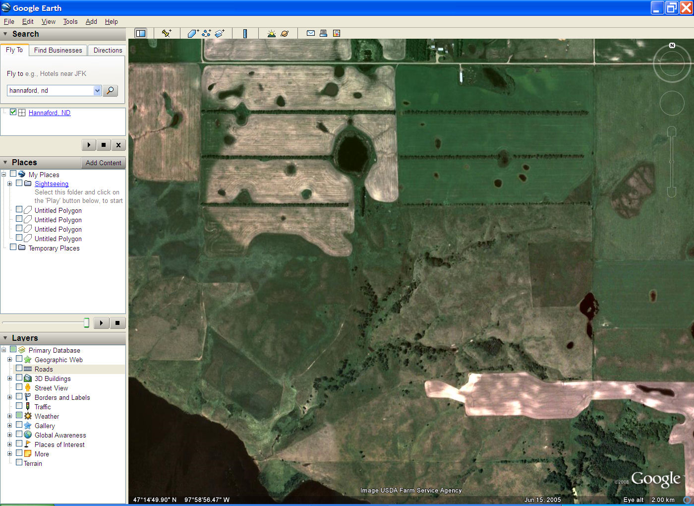The width and height of the screenshot is (694, 506).
Task: Tick the My Places checkbox
Action: tap(13, 174)
